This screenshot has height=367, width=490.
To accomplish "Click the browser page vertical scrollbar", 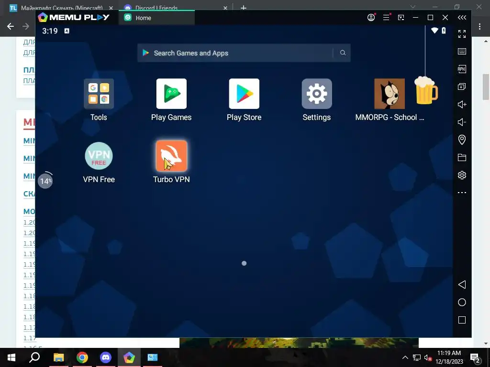I will (x=486, y=87).
